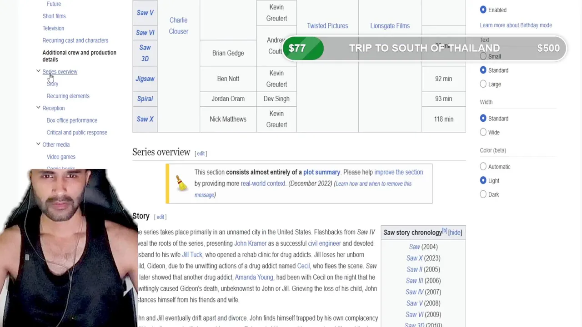Screen dimensions: 582x327
Task: Click the Brian Gedge table cell
Action: (228, 53)
